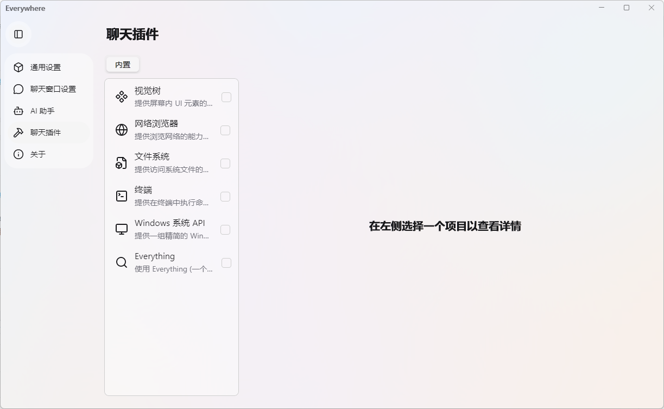Click the 终端 terminal icon
The width and height of the screenshot is (664, 409).
tap(121, 196)
